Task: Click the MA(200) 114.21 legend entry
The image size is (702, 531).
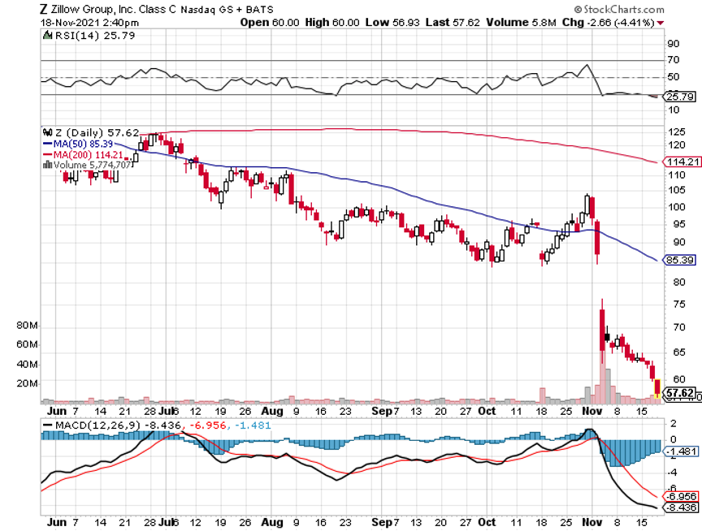Action: [89, 155]
